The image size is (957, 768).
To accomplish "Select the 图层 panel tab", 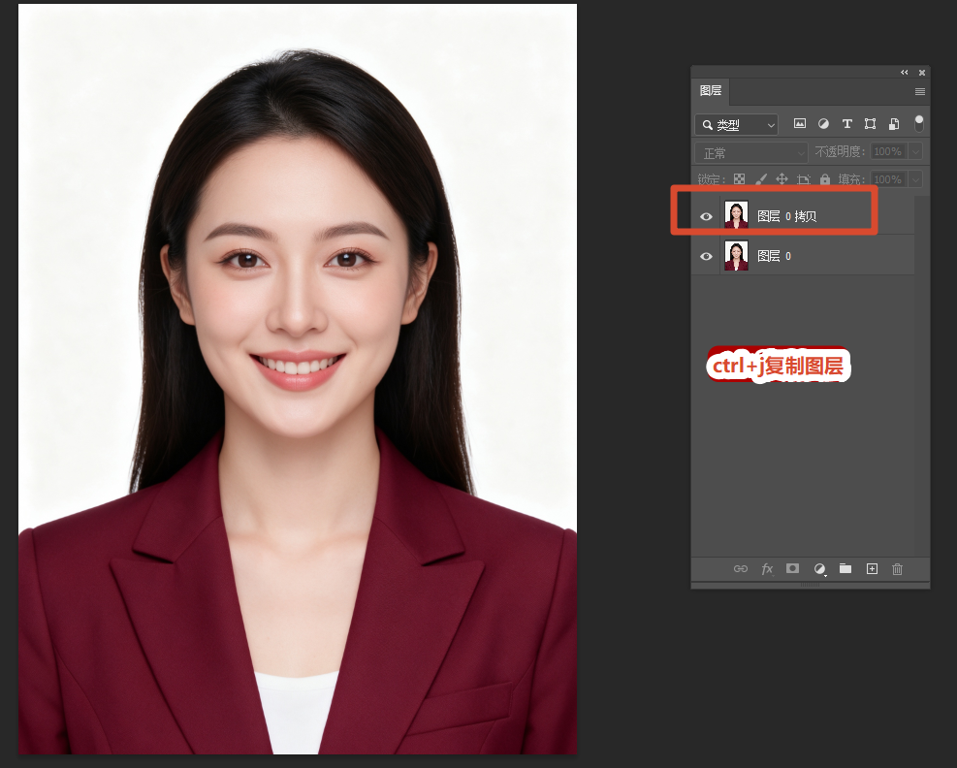I will [x=711, y=91].
